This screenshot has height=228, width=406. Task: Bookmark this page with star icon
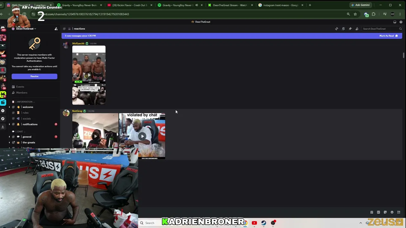coord(355,14)
